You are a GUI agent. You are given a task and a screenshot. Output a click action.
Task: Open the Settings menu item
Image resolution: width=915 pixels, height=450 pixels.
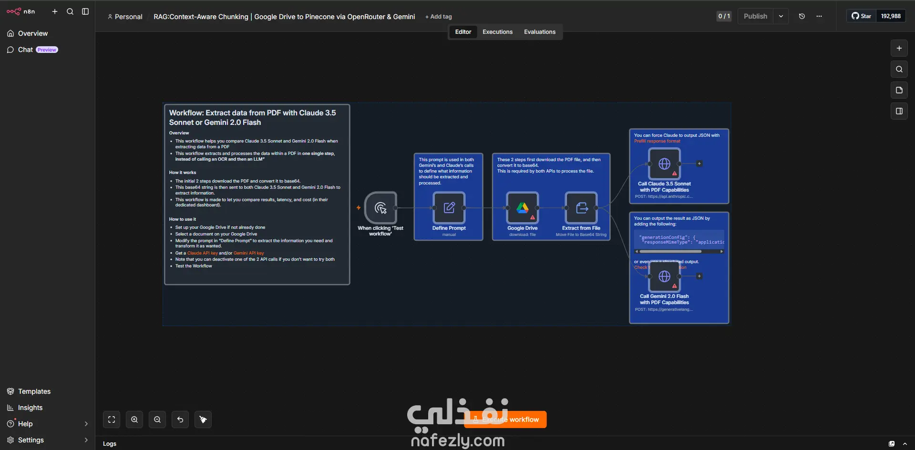click(x=31, y=440)
